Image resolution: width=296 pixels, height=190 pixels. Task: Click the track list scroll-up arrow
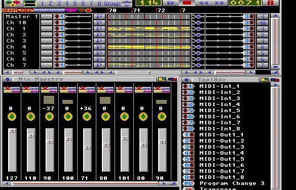coord(275,16)
